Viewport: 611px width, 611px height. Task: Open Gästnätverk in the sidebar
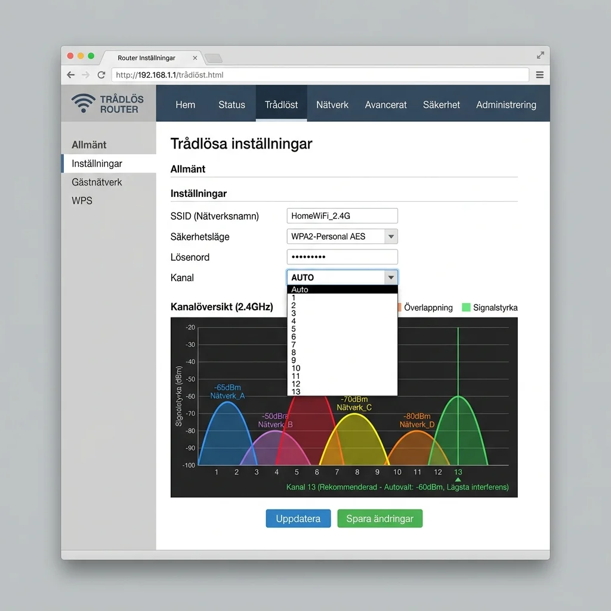(x=97, y=182)
